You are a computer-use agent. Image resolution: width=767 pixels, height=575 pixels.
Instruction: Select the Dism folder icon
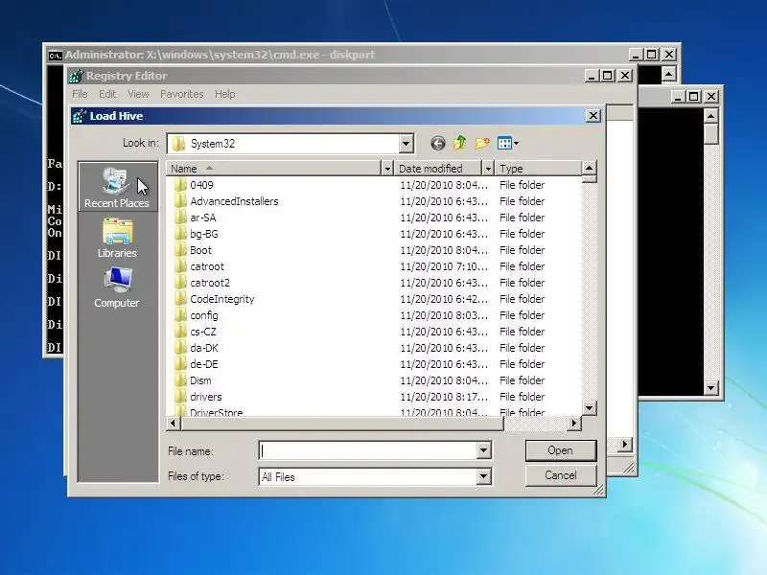pos(180,380)
